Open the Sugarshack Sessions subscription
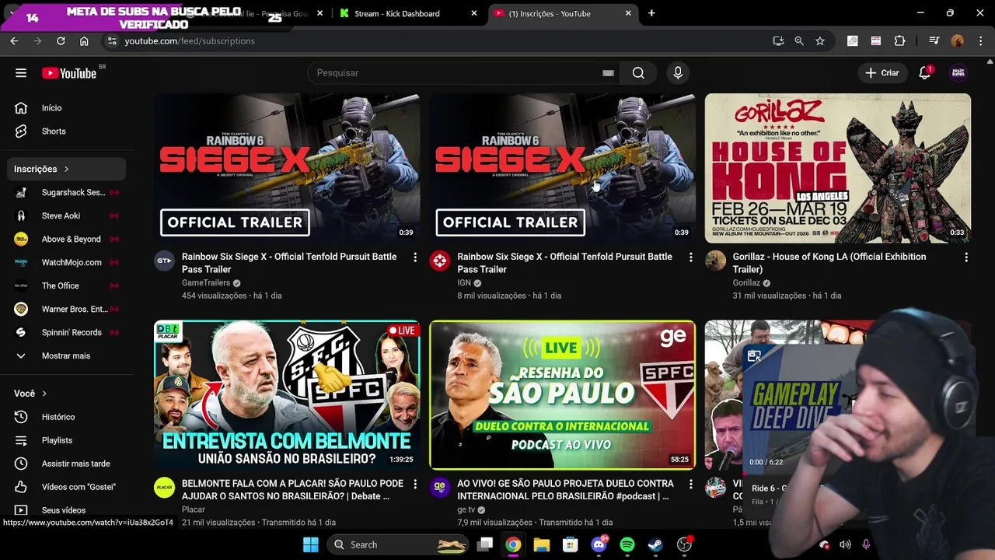The width and height of the screenshot is (995, 560). [x=67, y=192]
